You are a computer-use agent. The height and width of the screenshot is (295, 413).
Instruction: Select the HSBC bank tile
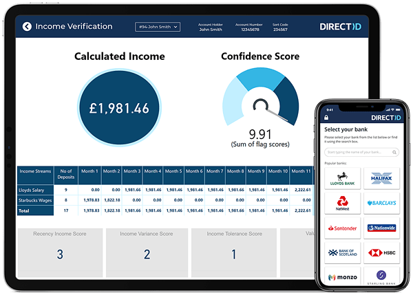point(381,253)
